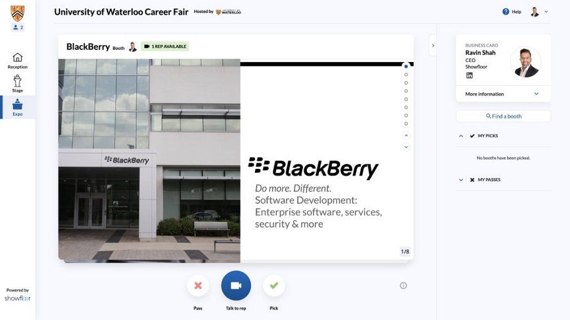Open the Help link text
This screenshot has width=570, height=320.
(516, 12)
